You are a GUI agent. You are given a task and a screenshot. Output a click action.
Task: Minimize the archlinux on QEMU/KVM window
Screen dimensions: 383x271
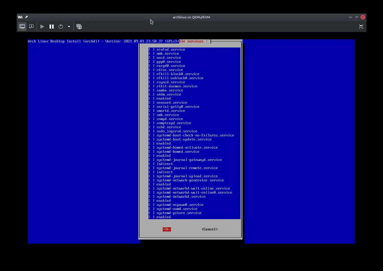tap(350, 17)
